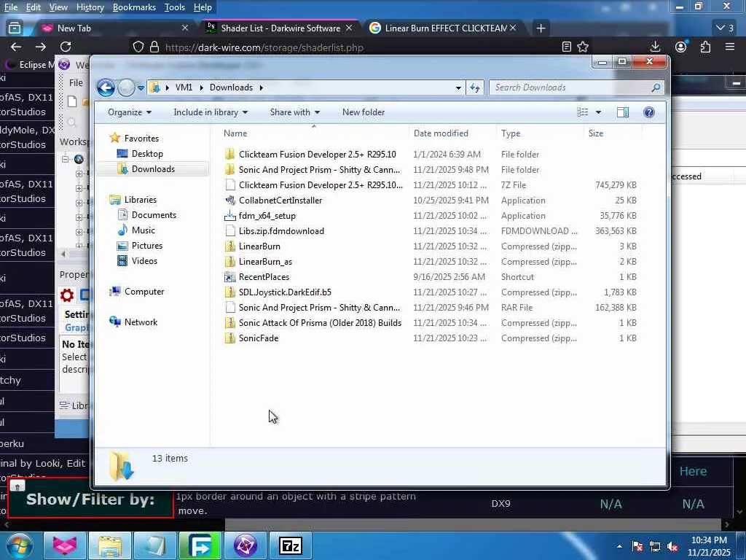Open Windows Start menu

pyautogui.click(x=19, y=545)
